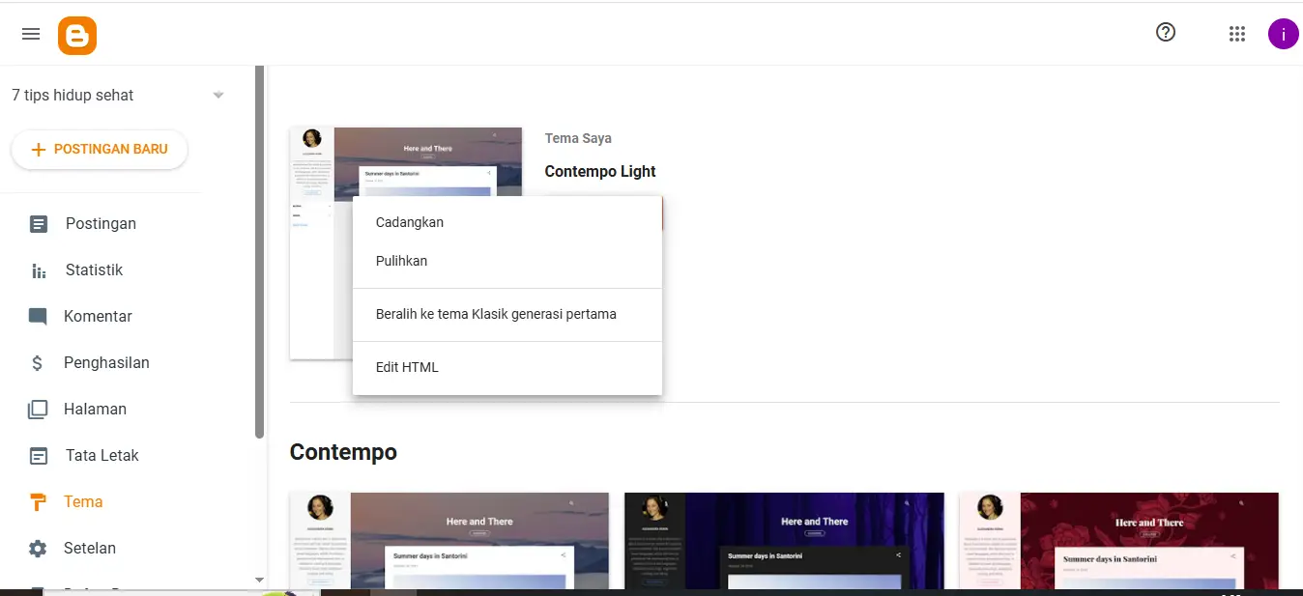
Task: Select Cadangkan from the theme menu
Action: [x=410, y=222]
